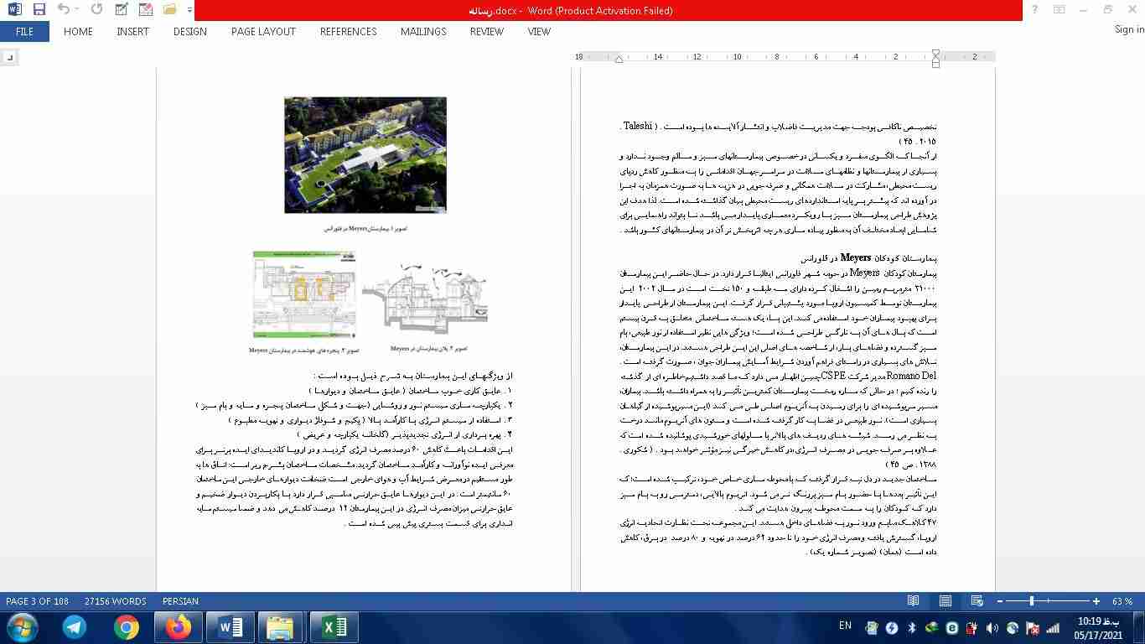Open Google Chrome from the taskbar
Viewport: 1145px width, 644px height.
click(x=127, y=627)
